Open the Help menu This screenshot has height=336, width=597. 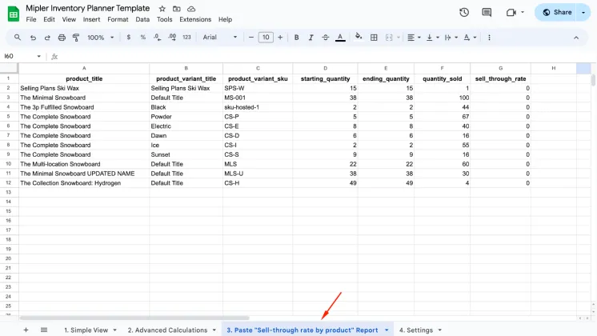(225, 19)
